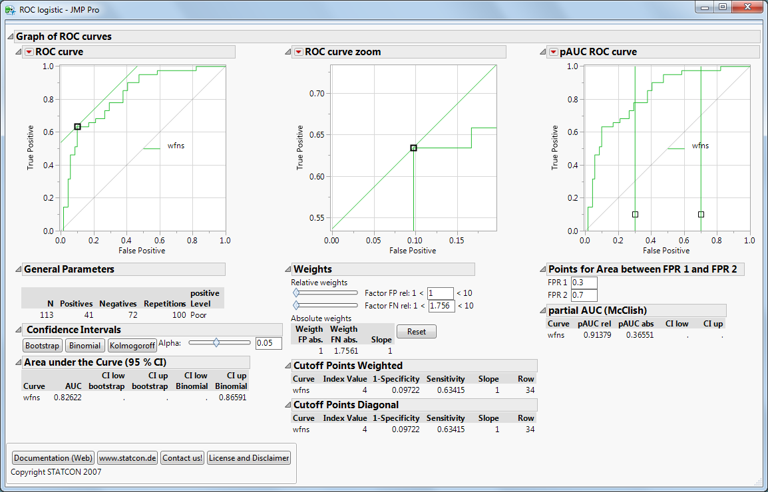
Task: Click the Binomial button
Action: tap(85, 346)
